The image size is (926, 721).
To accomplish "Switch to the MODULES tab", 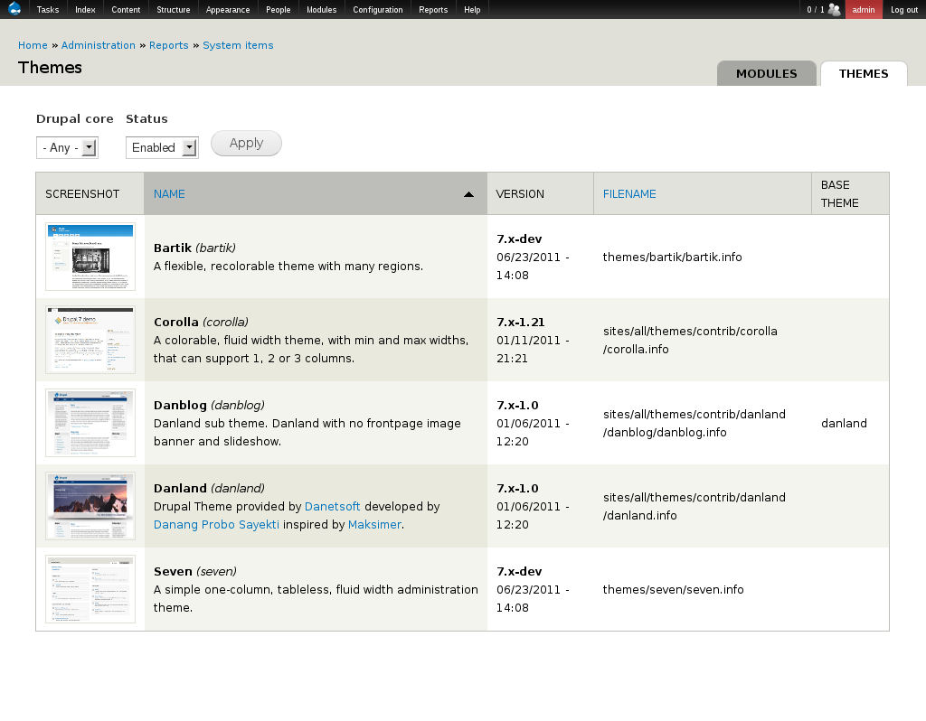I will [x=766, y=74].
